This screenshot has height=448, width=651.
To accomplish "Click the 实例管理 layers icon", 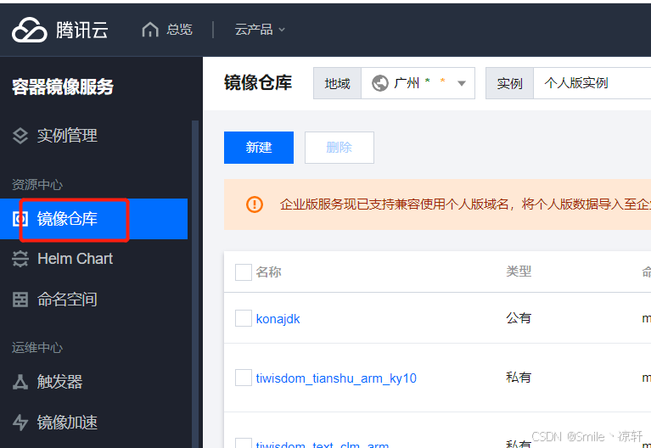I will point(20,136).
